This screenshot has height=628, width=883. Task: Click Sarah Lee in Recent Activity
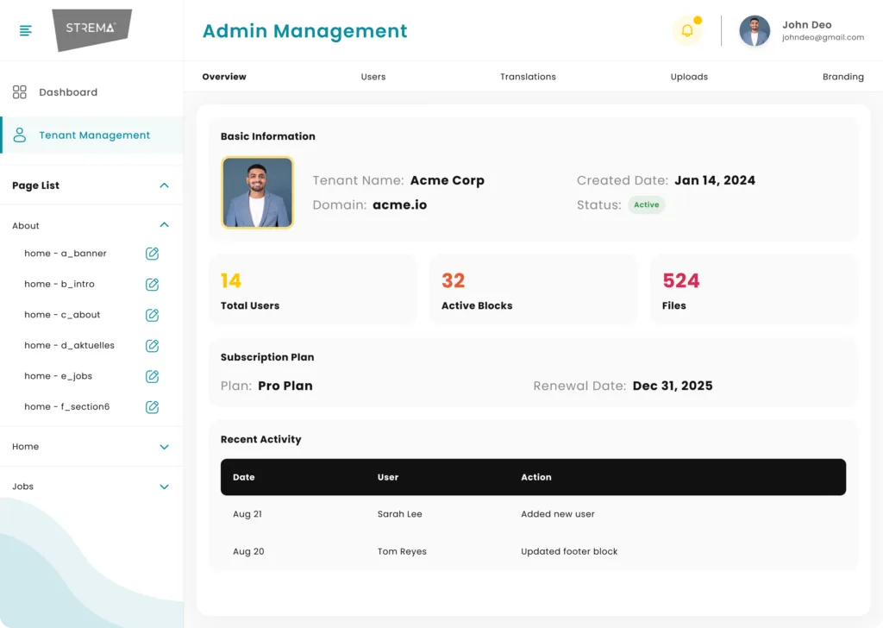point(400,513)
